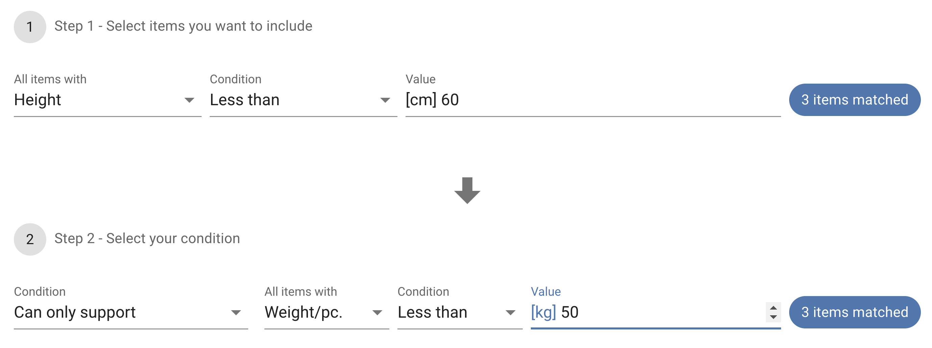Focus the [cm] 60 value field
This screenshot has height=348, width=932.
[x=593, y=100]
